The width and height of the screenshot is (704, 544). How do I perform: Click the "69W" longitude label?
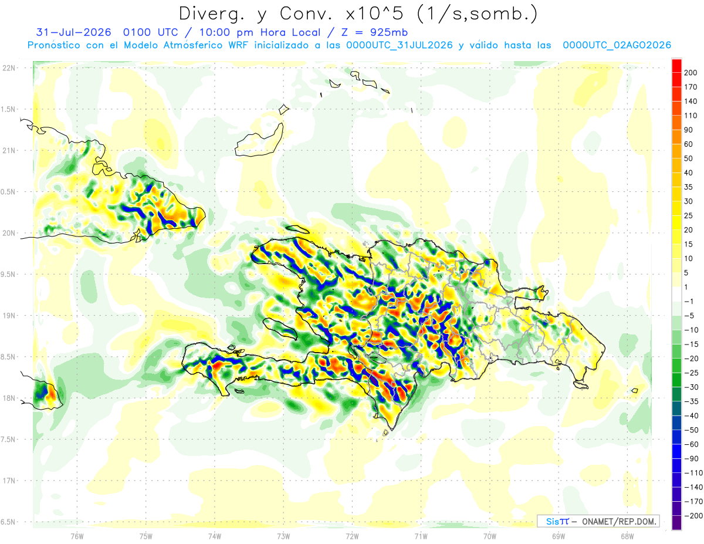[558, 536]
